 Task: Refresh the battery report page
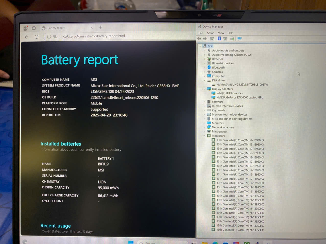(x=37, y=37)
